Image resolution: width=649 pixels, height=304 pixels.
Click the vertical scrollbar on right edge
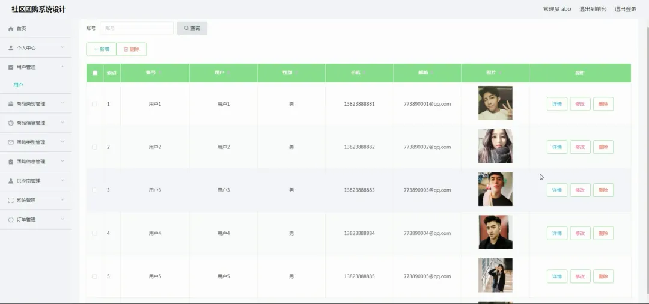click(x=647, y=161)
